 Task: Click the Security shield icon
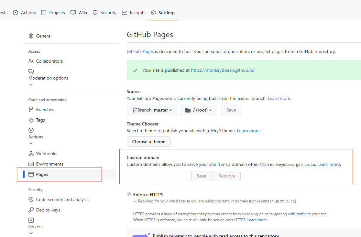point(95,13)
